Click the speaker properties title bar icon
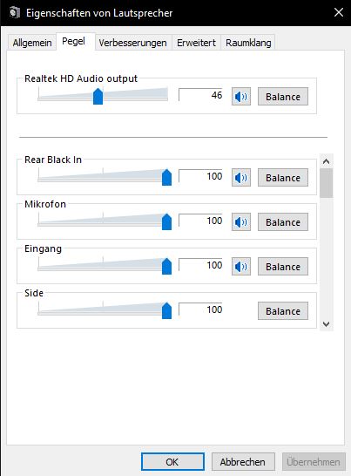 (x=14, y=13)
